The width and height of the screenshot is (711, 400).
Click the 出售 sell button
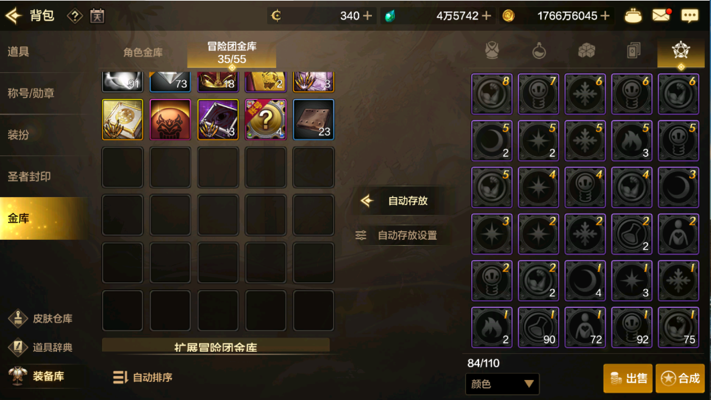[627, 379]
